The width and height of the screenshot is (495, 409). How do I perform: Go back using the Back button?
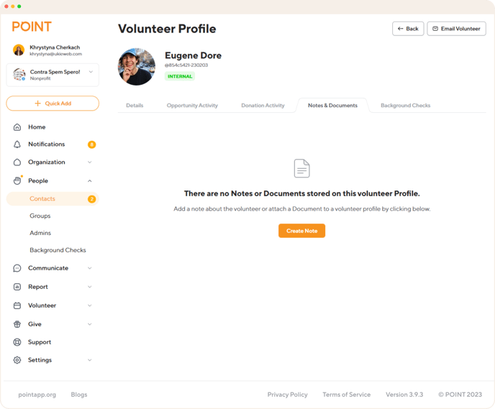pyautogui.click(x=408, y=29)
